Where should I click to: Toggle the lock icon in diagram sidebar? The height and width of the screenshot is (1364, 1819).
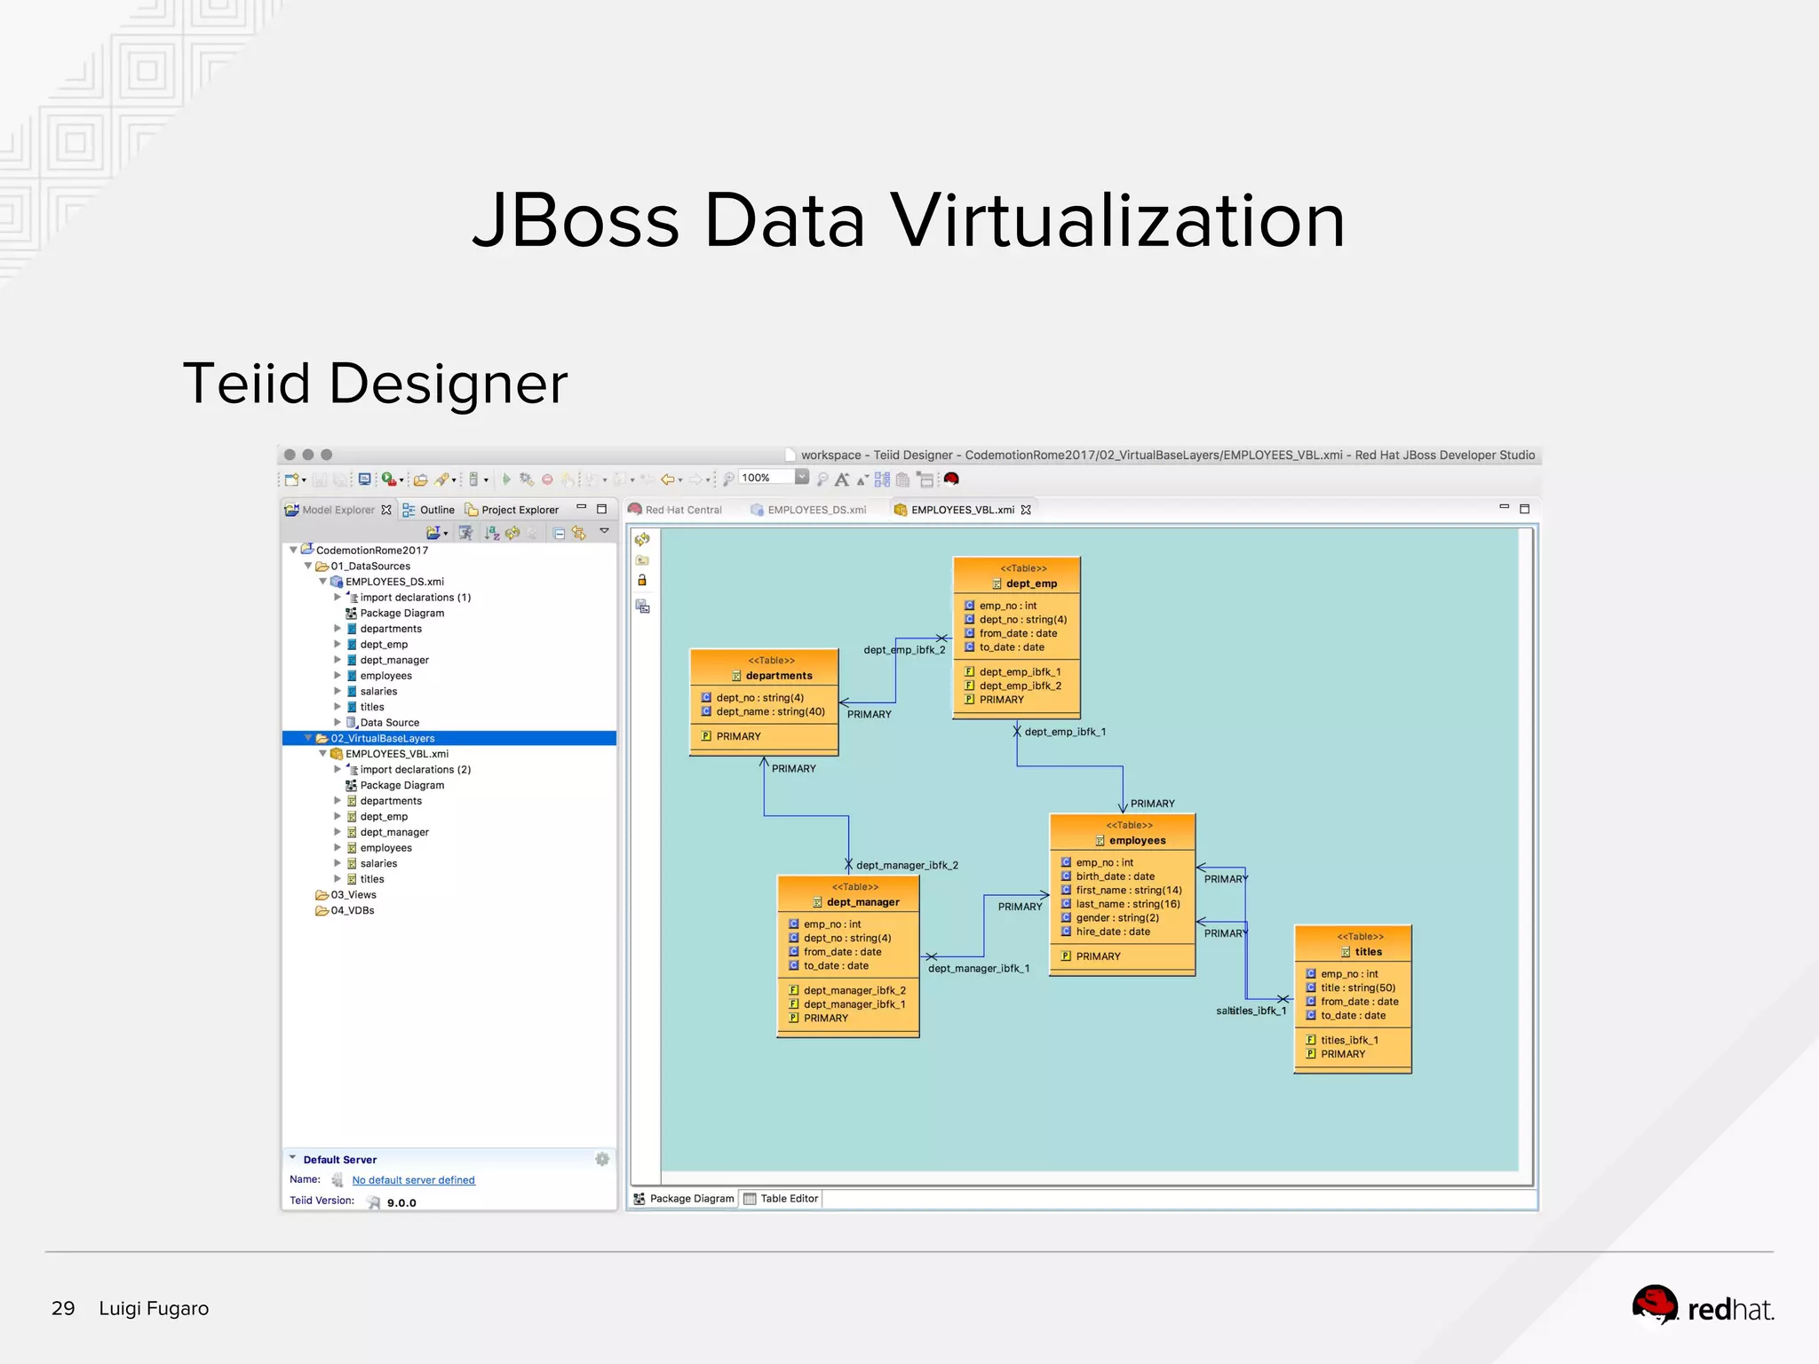pos(642,581)
